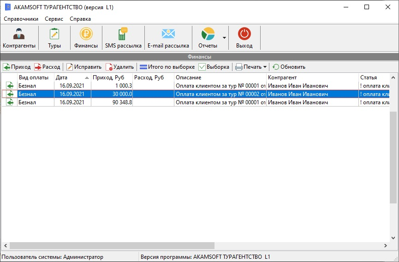The width and height of the screenshot is (399, 262).
Task: Click Пользователь системы status bar entry
Action: coord(53,257)
